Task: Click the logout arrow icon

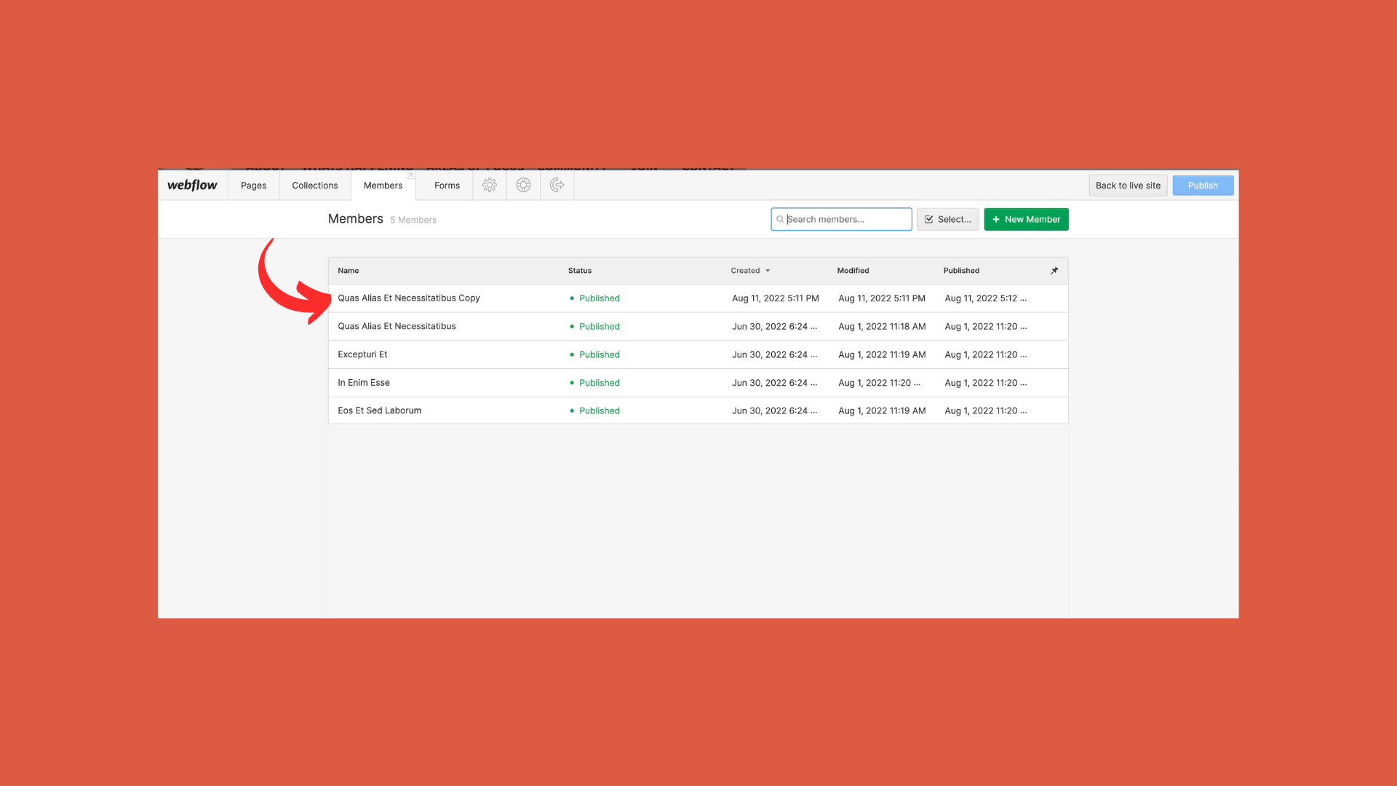Action: pos(557,185)
